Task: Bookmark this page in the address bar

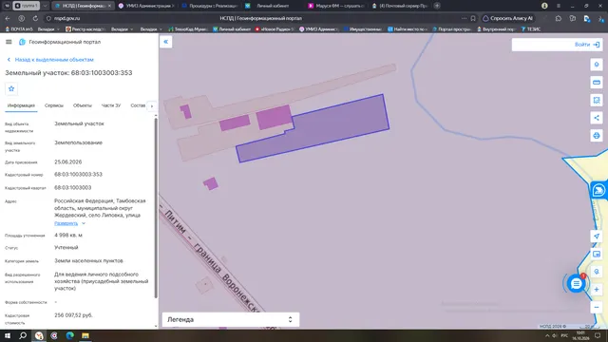Action: [x=473, y=18]
